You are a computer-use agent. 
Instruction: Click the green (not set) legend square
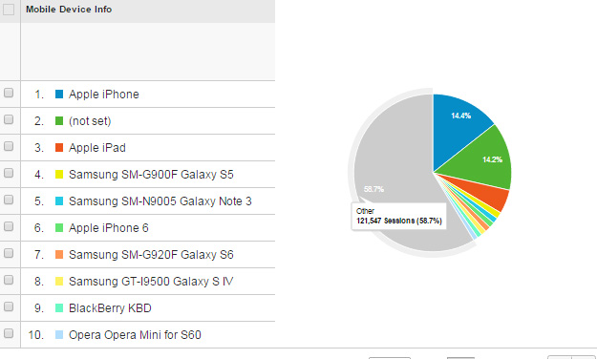[59, 120]
